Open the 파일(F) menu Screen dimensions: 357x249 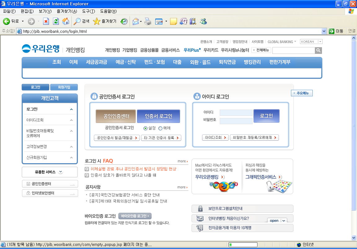pyautogui.click(x=9, y=11)
